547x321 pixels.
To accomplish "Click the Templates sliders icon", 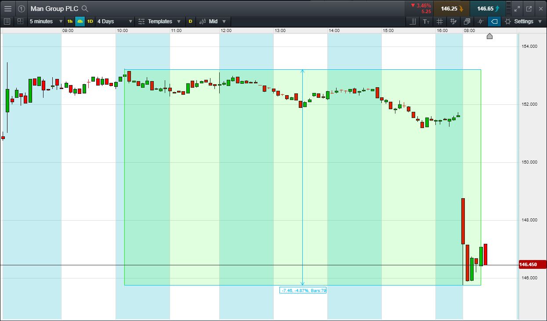I will pyautogui.click(x=141, y=21).
